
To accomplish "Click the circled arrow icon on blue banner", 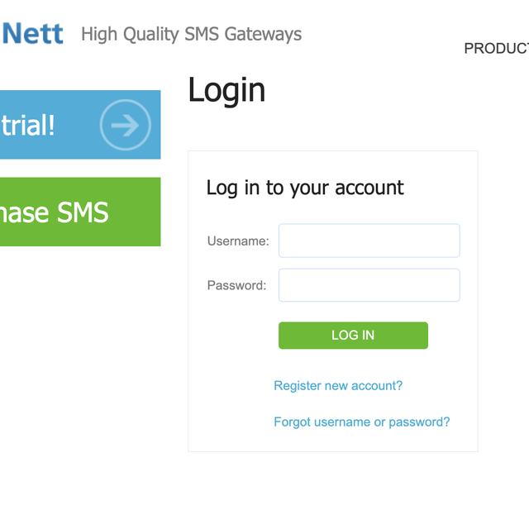I will coord(126,125).
